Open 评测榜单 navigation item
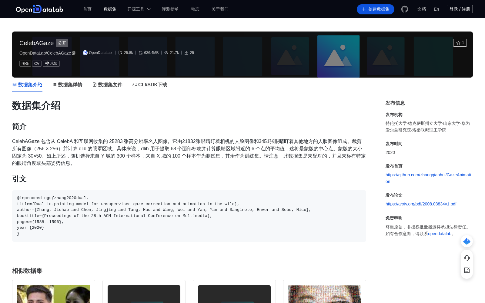Screen dimensions: 485x303 coord(170,9)
